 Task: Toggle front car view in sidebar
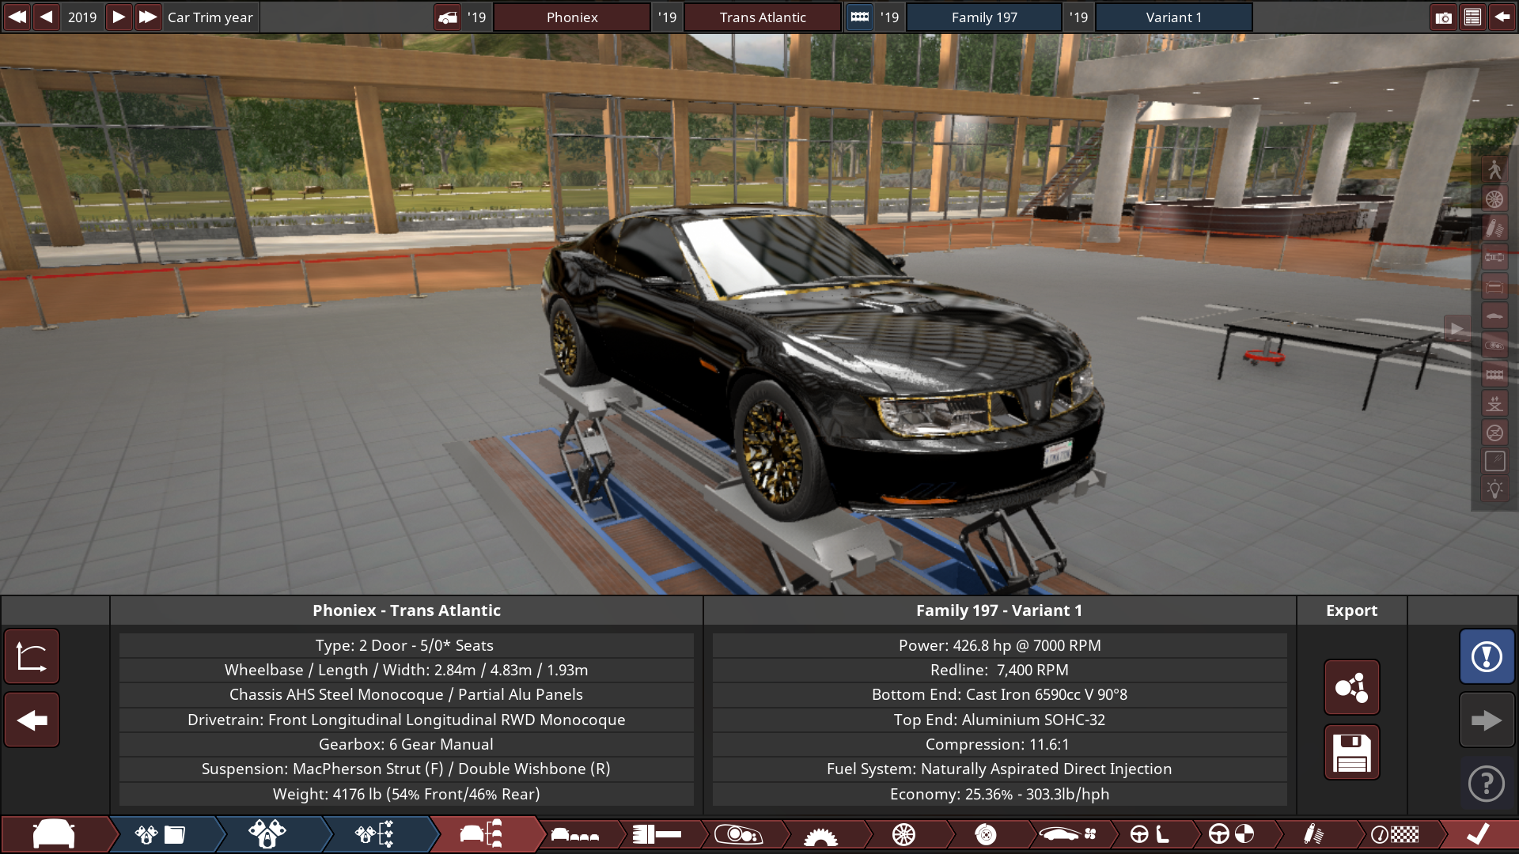click(x=1494, y=286)
